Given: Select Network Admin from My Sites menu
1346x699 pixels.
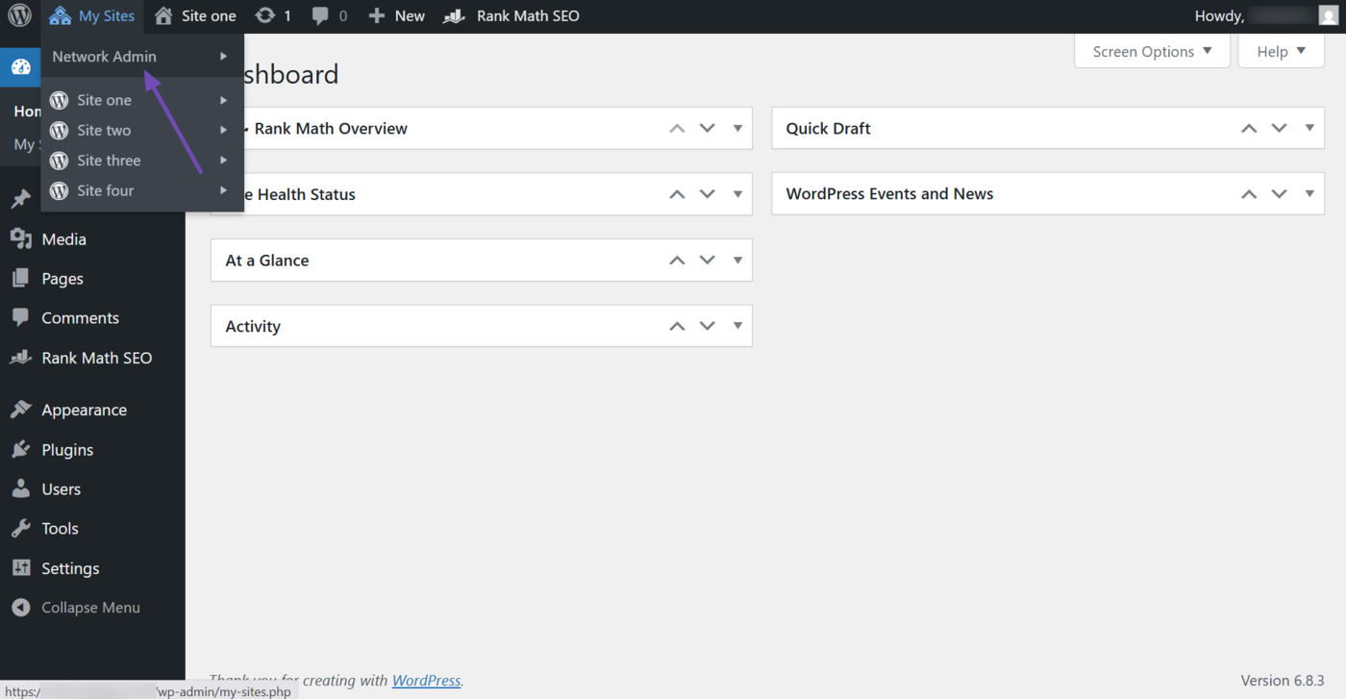Looking at the screenshot, I should pyautogui.click(x=103, y=56).
